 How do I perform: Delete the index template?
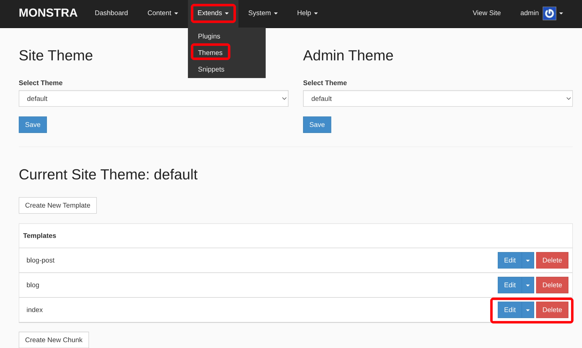click(552, 310)
